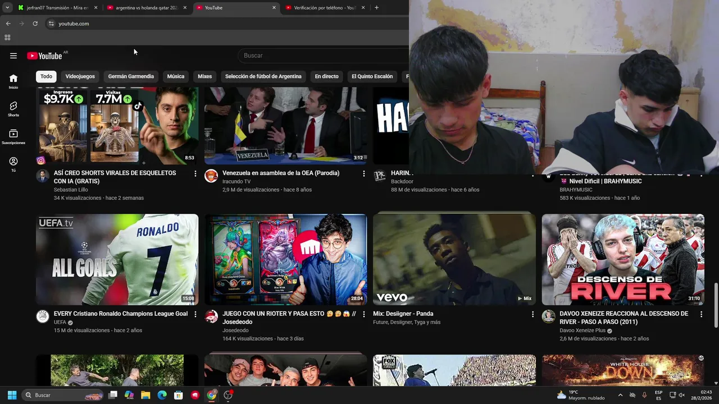Image resolution: width=719 pixels, height=404 pixels.
Task: Select the Música filter chip
Action: tap(176, 76)
